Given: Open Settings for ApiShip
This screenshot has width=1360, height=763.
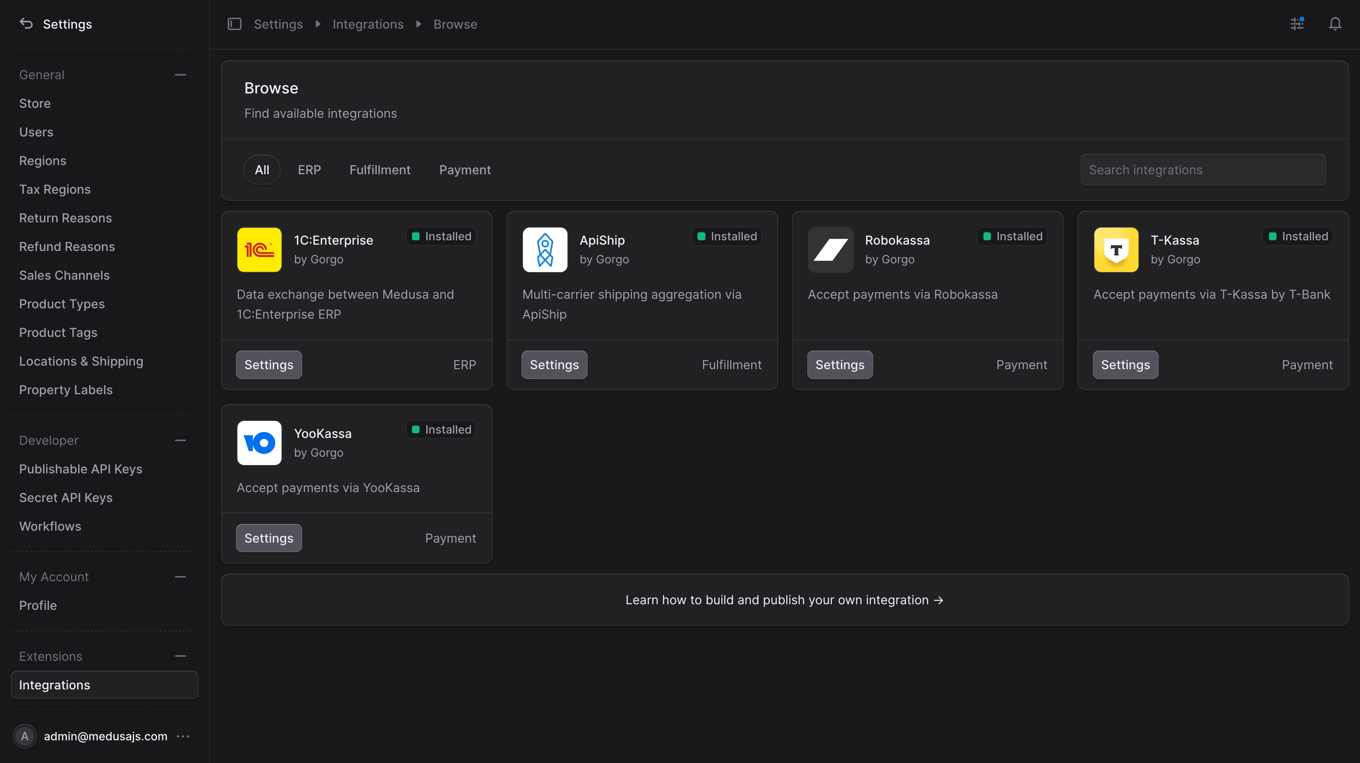Looking at the screenshot, I should [554, 365].
